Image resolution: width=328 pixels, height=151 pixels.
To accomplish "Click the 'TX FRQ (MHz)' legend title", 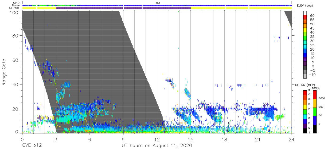I will [x=305, y=85].
